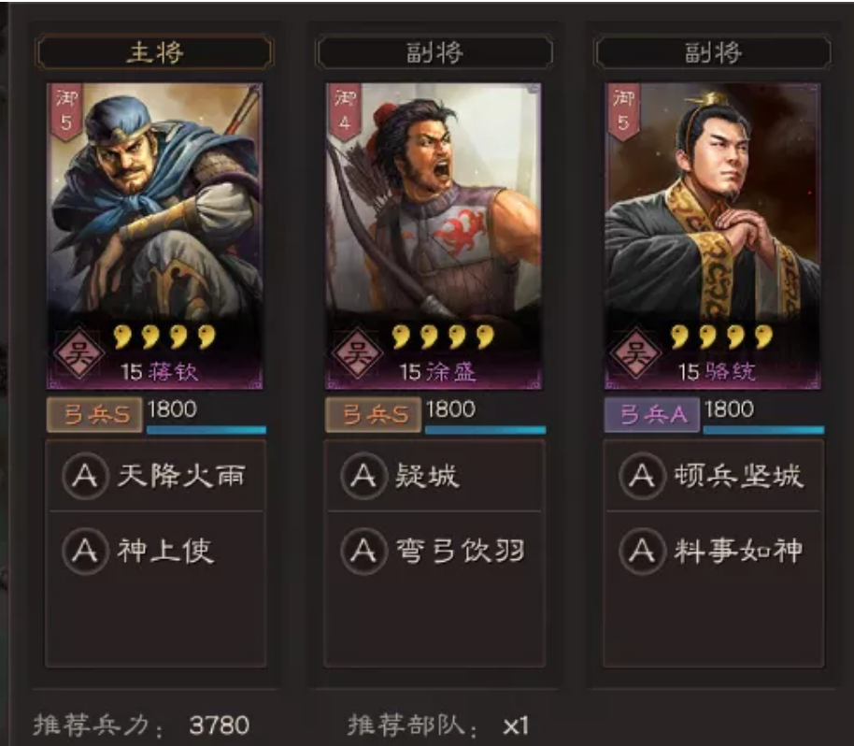Screen dimensions: 854x746
Task: Select the middle 副将 header tab
Action: 434,52
